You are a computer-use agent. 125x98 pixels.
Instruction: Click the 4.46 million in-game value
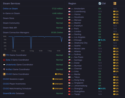[x=58, y=13]
